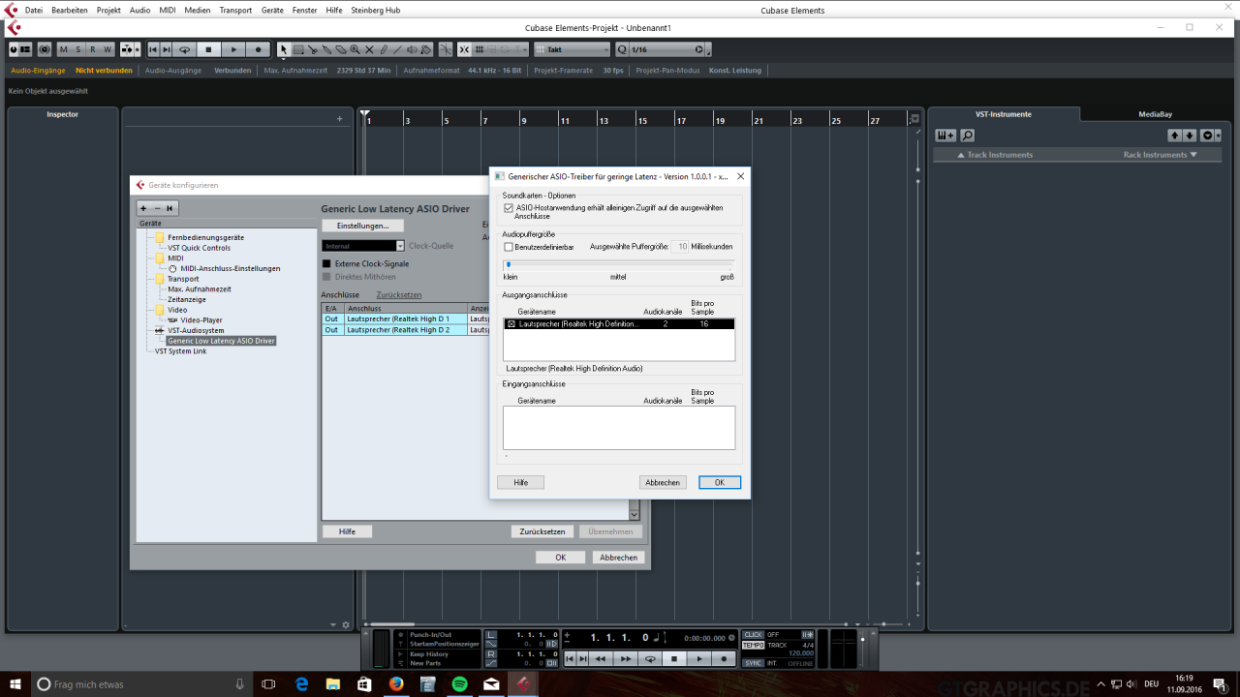Click the audio buffer size slider
This screenshot has height=697, width=1240.
618,264
